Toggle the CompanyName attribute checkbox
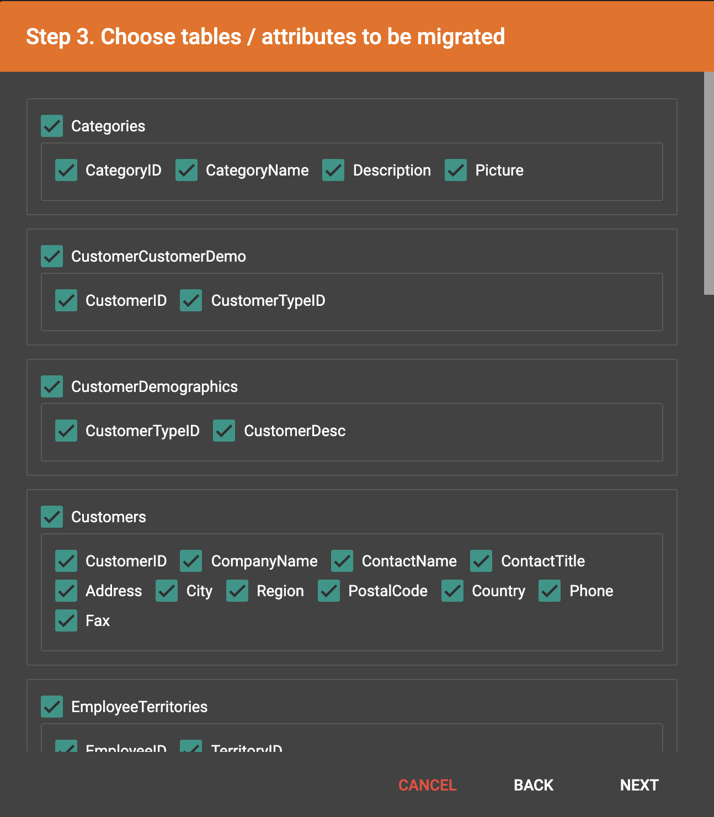 191,561
